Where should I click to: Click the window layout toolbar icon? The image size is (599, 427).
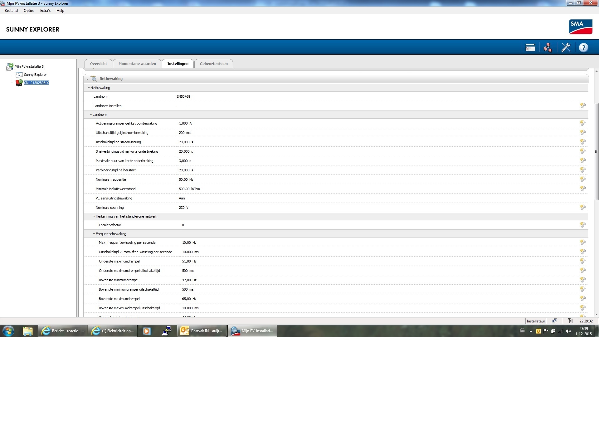(530, 47)
